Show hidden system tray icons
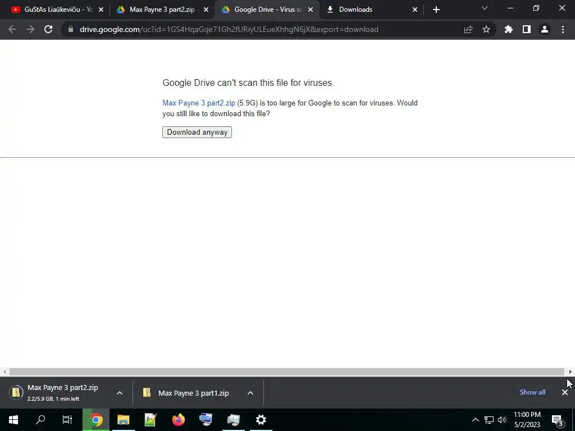575x431 pixels. [475, 420]
